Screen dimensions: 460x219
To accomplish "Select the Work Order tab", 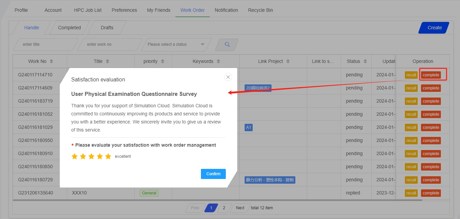I will 193,10.
